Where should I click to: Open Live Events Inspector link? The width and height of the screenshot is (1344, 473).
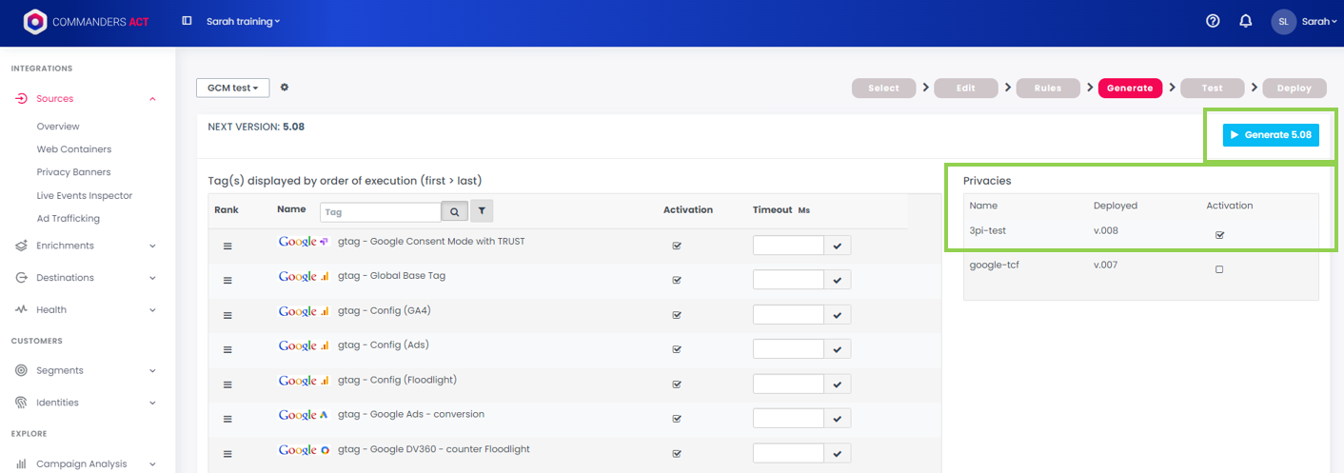tap(85, 195)
